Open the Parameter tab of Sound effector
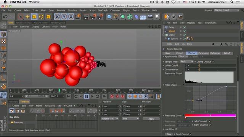Viewport: 244px width, 137px height. (203, 53)
